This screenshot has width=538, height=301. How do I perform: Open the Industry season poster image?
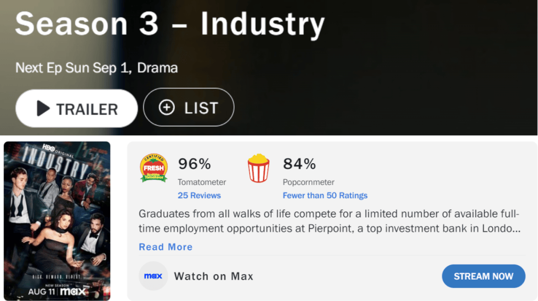point(57,221)
